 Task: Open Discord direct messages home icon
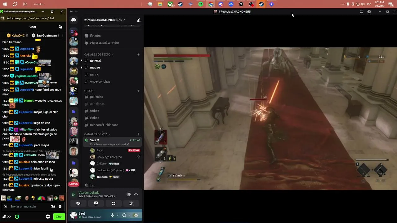74,20
